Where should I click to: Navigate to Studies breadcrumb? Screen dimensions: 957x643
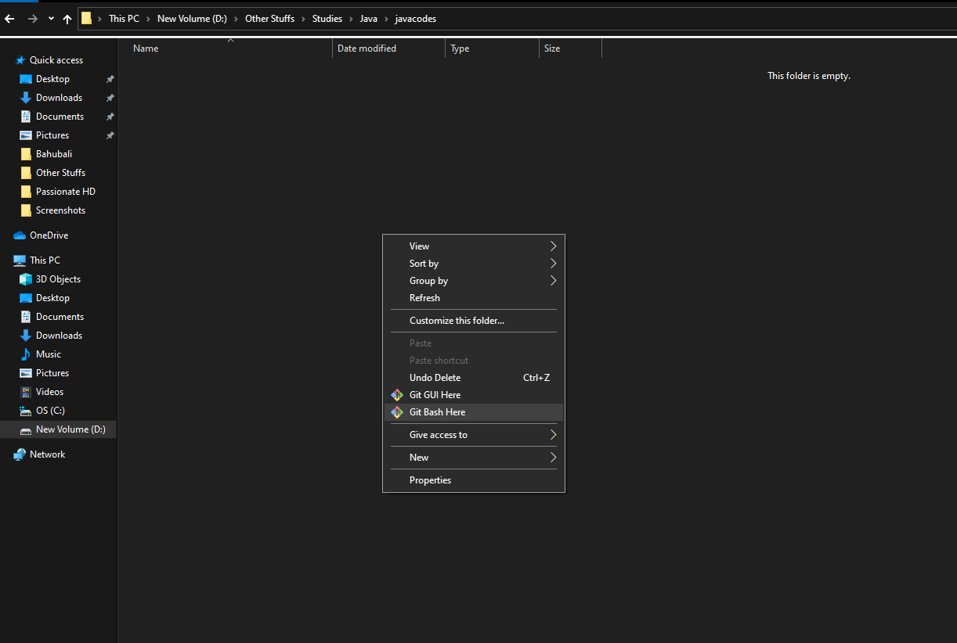327,19
